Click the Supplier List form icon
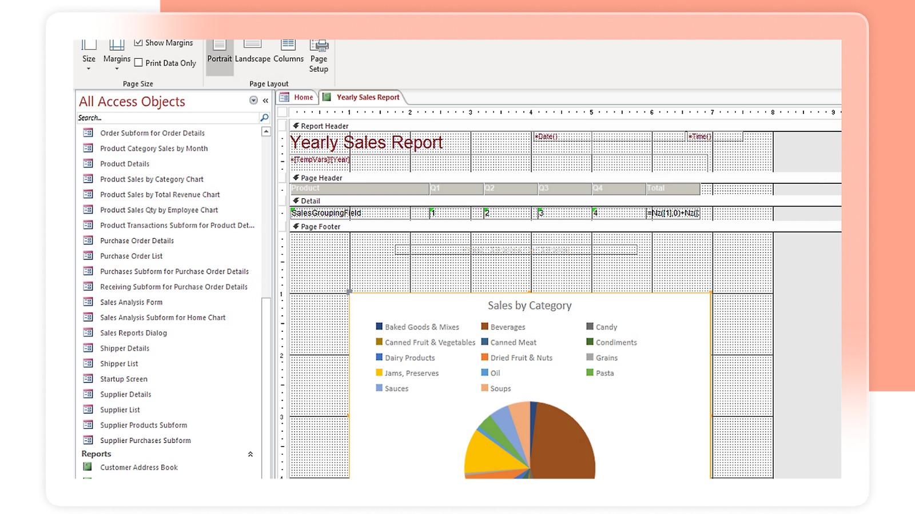Image resolution: width=915 pixels, height=514 pixels. pyautogui.click(x=88, y=410)
